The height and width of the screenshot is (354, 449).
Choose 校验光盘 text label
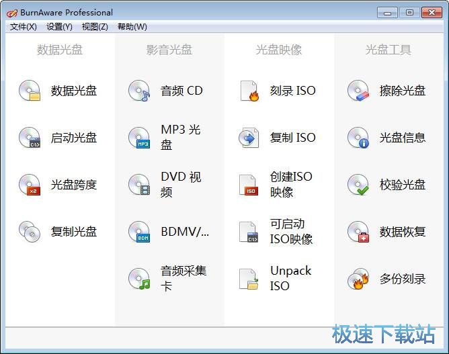coord(403,185)
